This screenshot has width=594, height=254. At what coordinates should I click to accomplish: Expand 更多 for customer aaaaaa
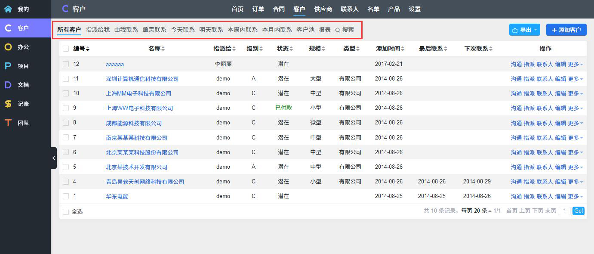(x=576, y=64)
